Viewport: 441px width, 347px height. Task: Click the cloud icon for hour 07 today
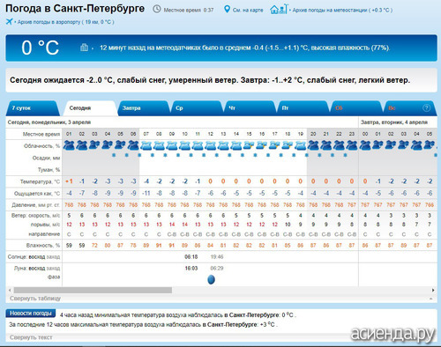click(x=146, y=145)
